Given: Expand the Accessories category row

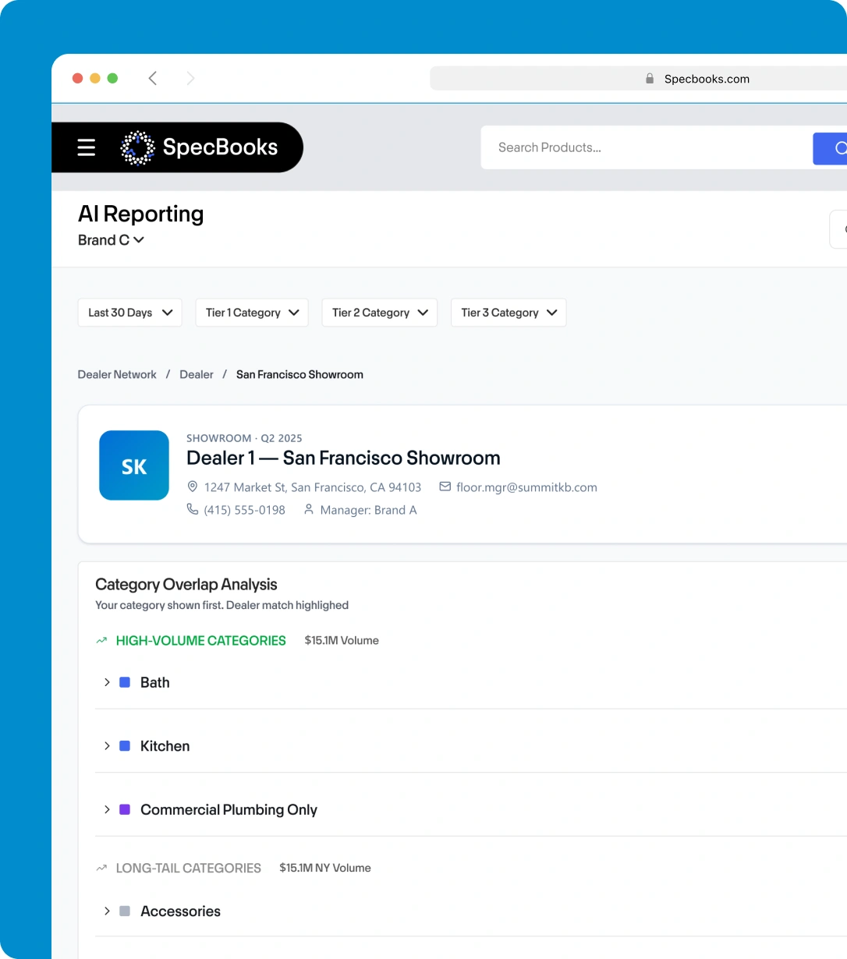Looking at the screenshot, I should tap(107, 911).
